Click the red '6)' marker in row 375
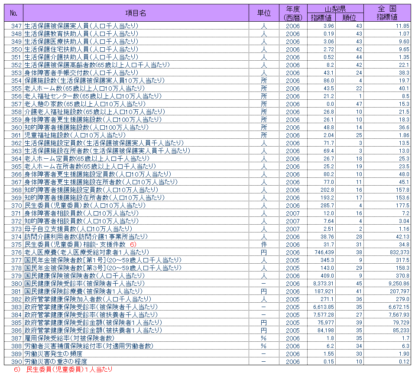The height and width of the screenshot is (373, 415). tap(133, 245)
